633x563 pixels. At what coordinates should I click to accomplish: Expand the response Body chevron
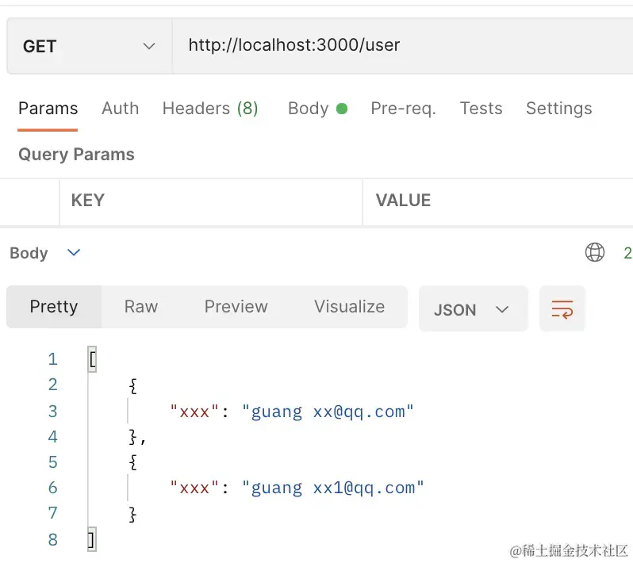pos(74,253)
